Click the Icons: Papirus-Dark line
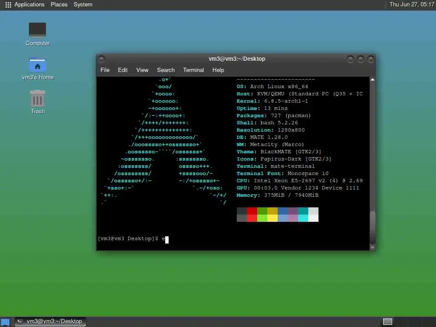Viewport: 436px width, 327px height. click(284, 159)
